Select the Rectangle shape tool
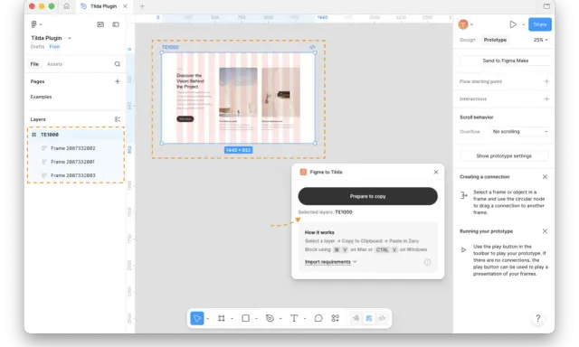Screen dimensions: 579x347 click(x=245, y=318)
